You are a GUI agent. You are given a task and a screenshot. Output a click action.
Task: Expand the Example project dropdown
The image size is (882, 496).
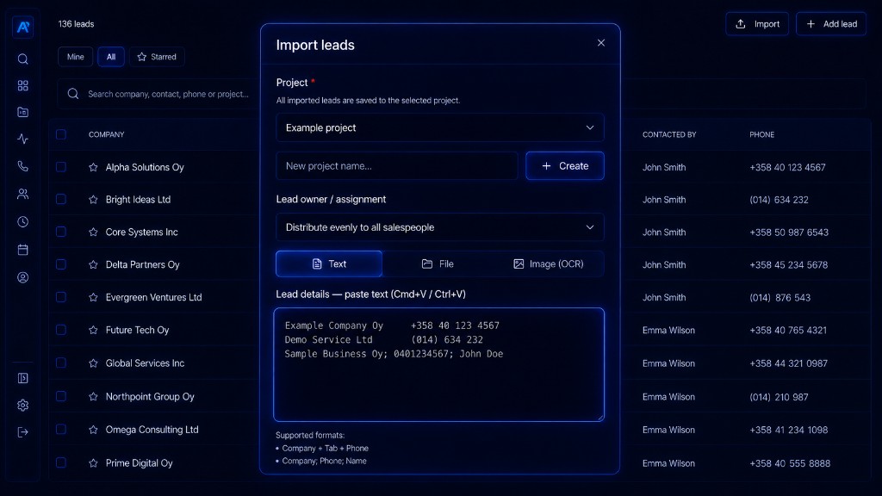click(440, 127)
